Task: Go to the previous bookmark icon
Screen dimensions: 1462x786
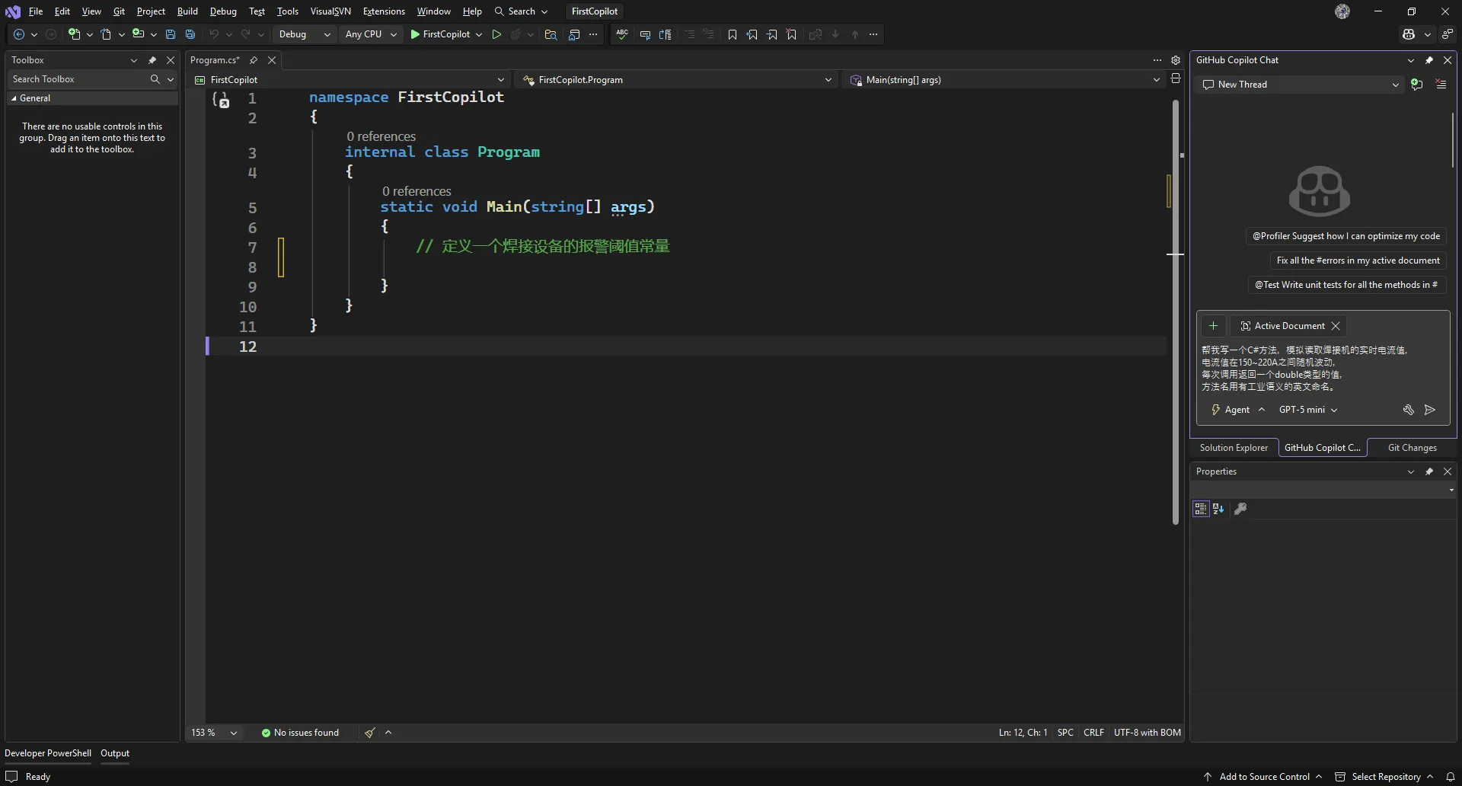Action: coord(752,34)
